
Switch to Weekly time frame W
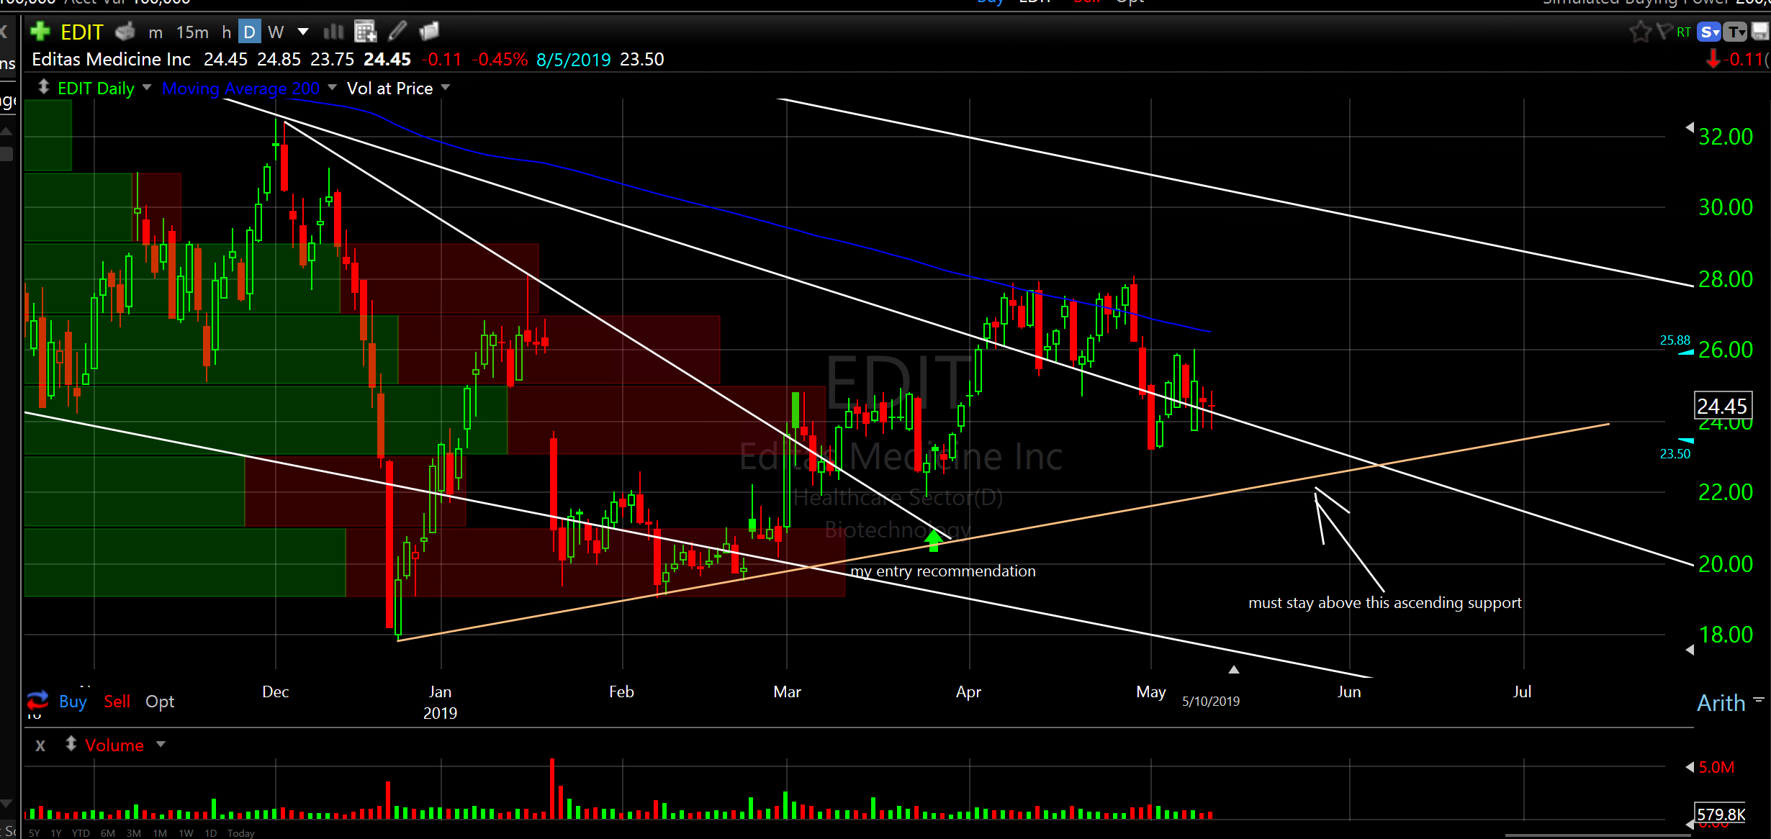276,32
